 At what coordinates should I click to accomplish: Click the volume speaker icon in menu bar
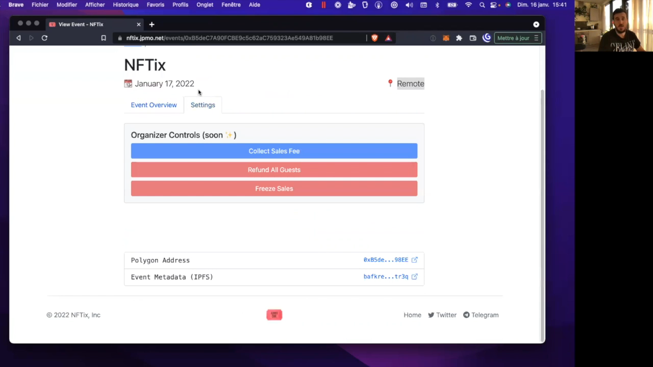[x=409, y=5]
